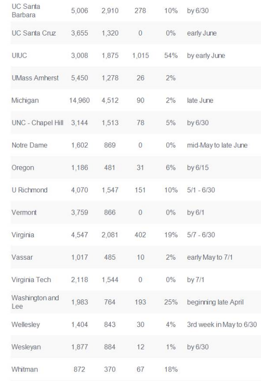The image size is (261, 381).
Task: Click the UIUC school name
Action: coord(19,56)
